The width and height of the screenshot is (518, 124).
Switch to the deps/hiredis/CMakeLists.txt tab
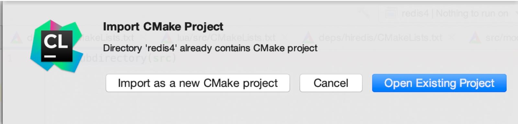click(x=380, y=38)
